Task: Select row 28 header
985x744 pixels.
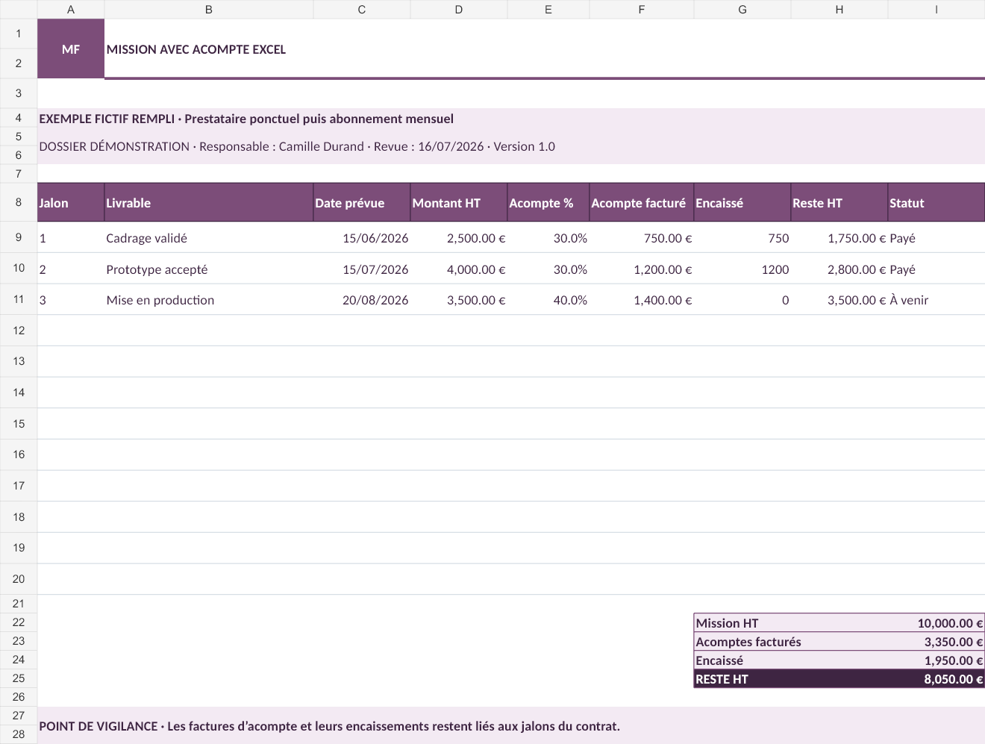Action: pyautogui.click(x=19, y=734)
